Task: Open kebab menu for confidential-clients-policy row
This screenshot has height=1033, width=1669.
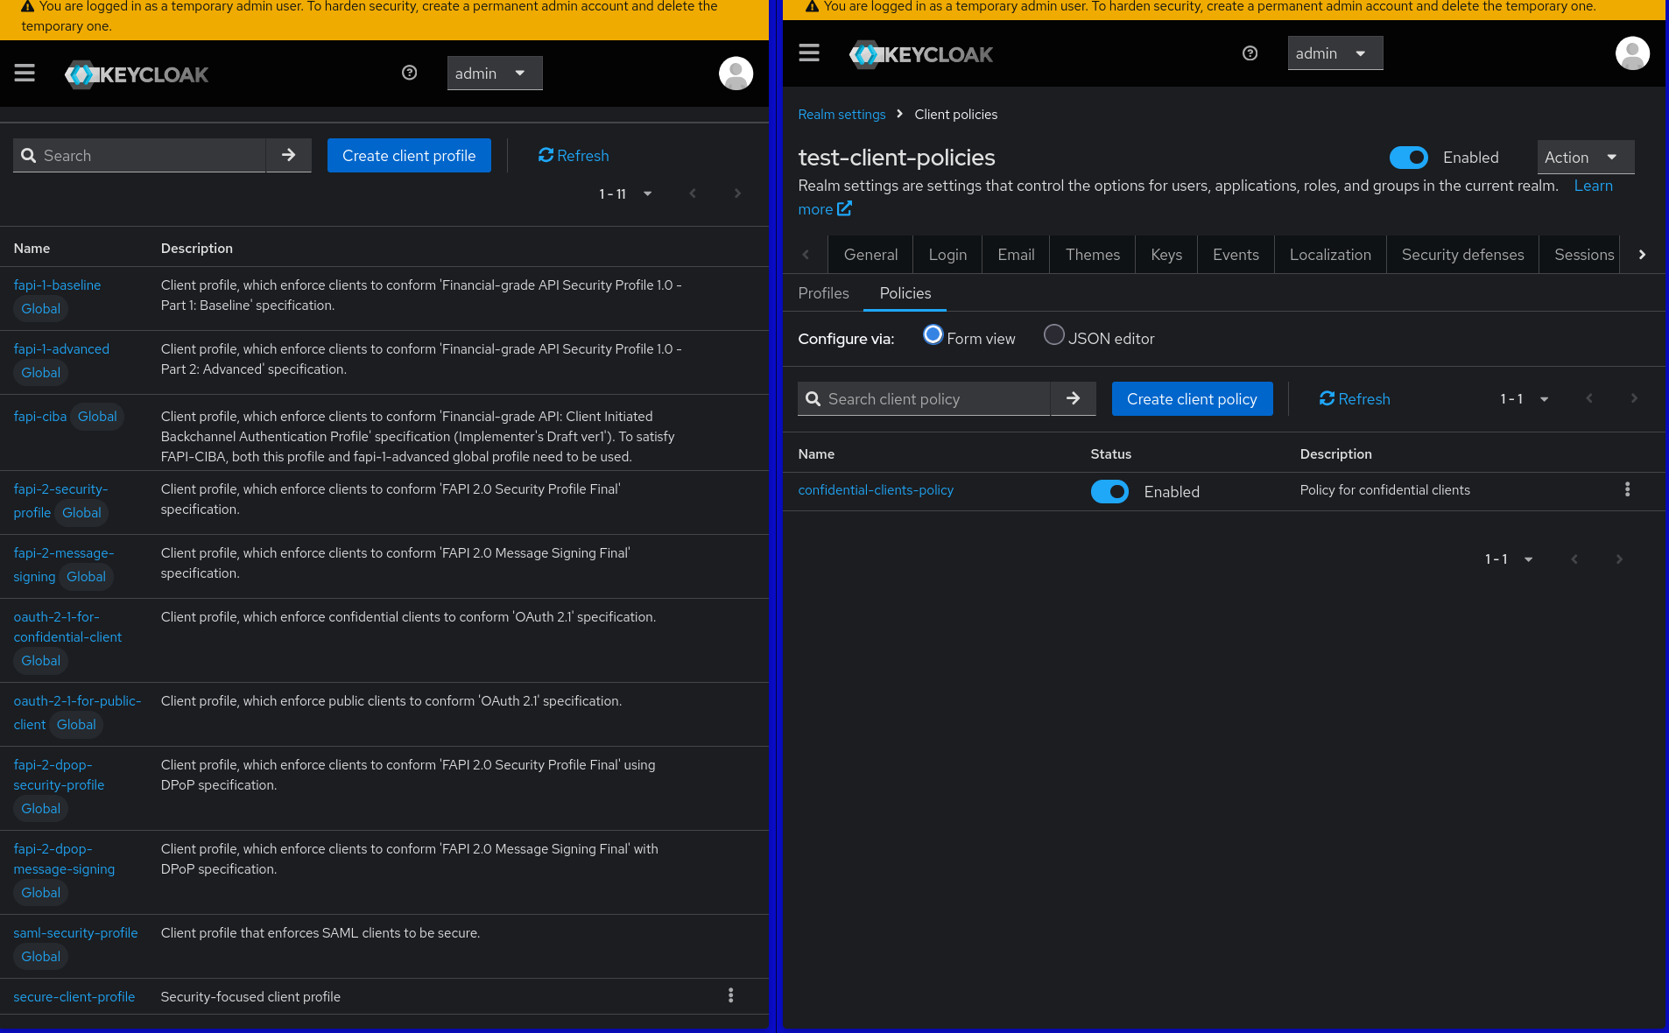Action: (x=1627, y=489)
